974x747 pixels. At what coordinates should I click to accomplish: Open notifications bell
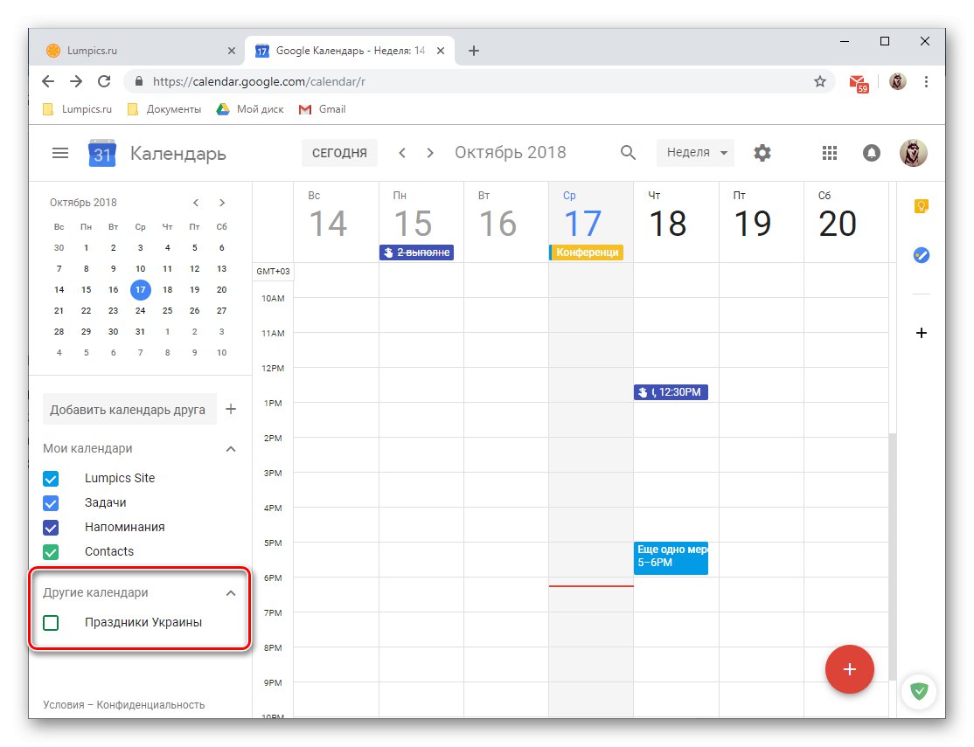[x=871, y=152]
